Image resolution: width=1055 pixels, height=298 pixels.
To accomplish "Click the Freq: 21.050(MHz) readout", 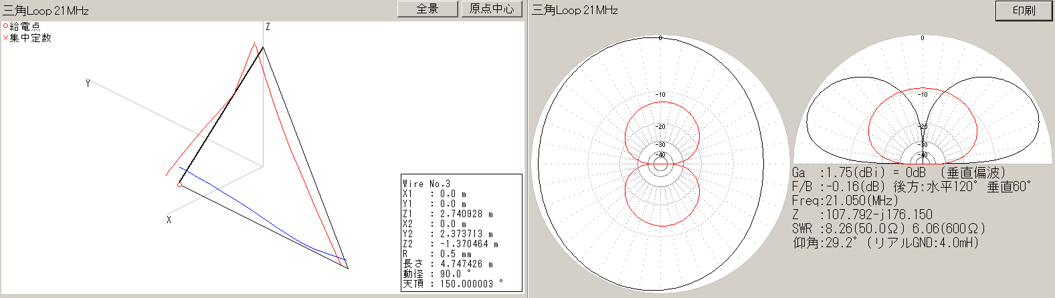I will coord(845,200).
